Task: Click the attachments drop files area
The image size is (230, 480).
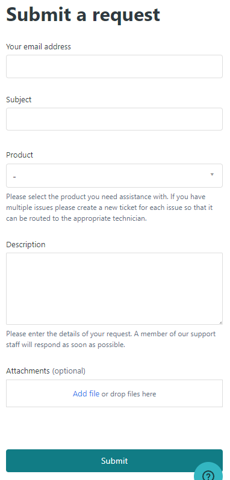Action: point(114,393)
